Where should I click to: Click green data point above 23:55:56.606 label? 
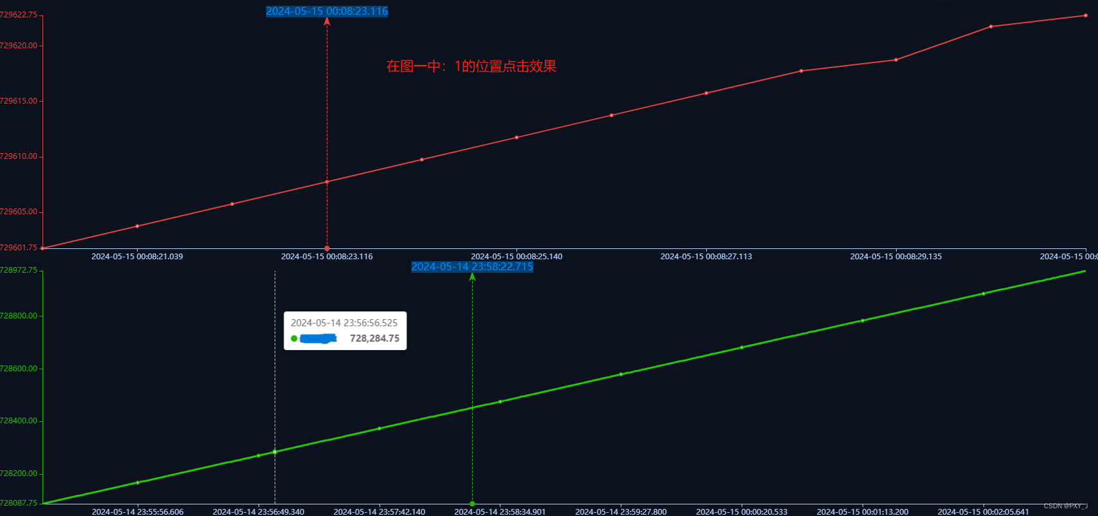point(138,483)
